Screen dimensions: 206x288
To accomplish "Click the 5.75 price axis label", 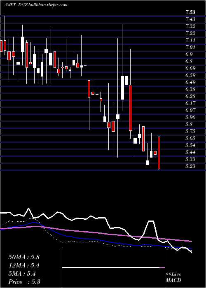I will 190,131.
